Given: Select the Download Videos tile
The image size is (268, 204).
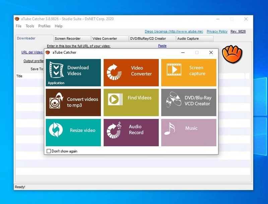Looking at the screenshot, I should coord(73,72).
